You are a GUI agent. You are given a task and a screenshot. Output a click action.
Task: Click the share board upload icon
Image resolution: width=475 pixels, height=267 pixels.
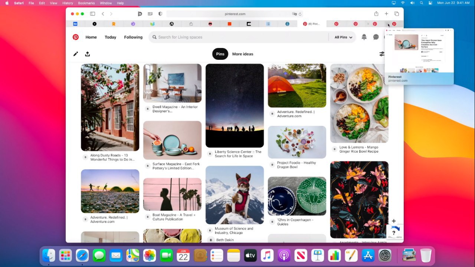88,54
